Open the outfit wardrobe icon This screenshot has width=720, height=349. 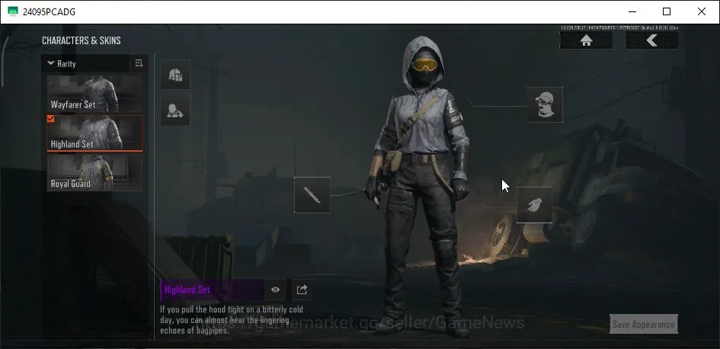175,75
